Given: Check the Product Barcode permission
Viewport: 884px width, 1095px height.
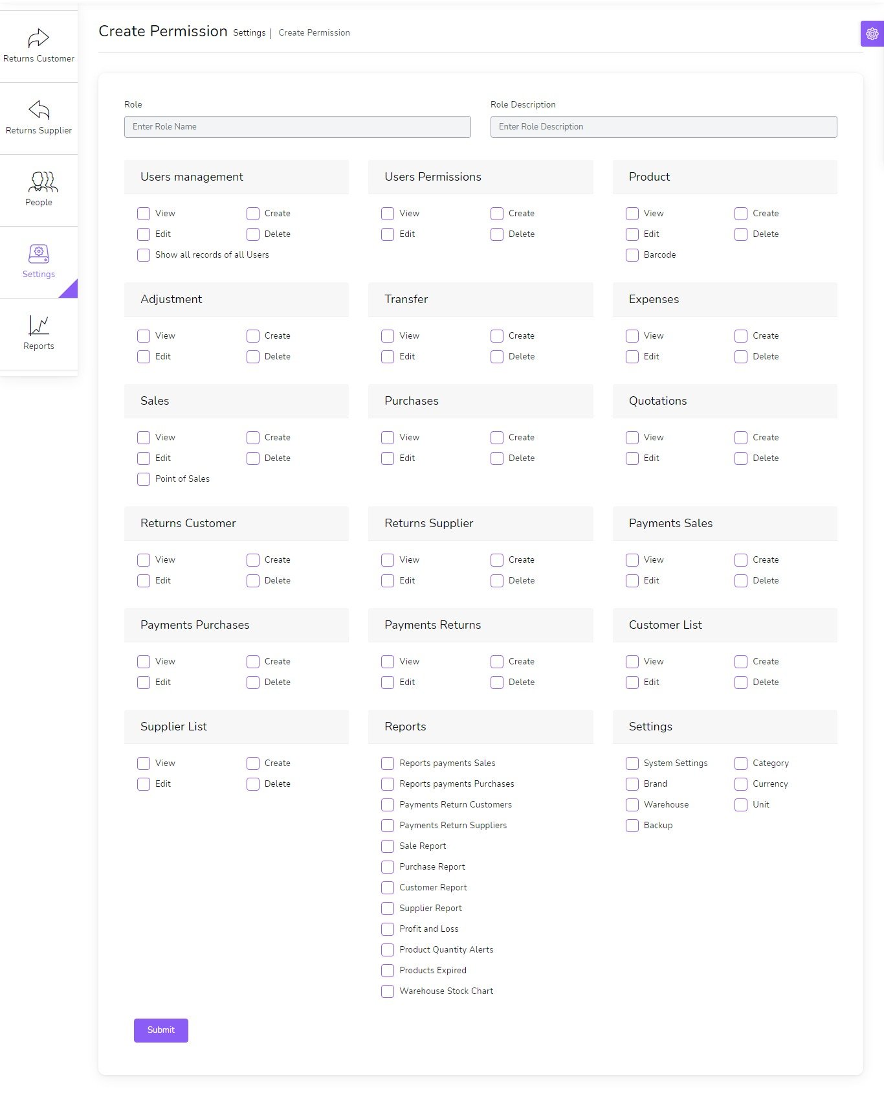Looking at the screenshot, I should pos(632,255).
